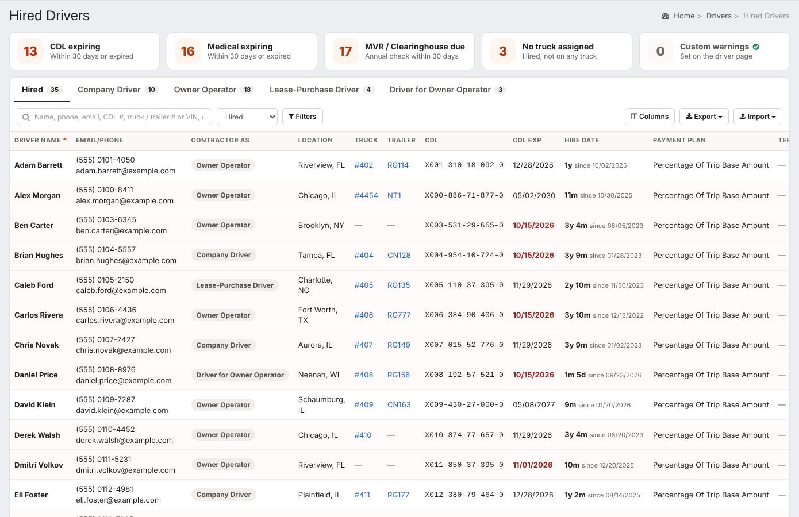The height and width of the screenshot is (517, 799).
Task: Switch to the Company Driver tab
Action: [x=118, y=90]
